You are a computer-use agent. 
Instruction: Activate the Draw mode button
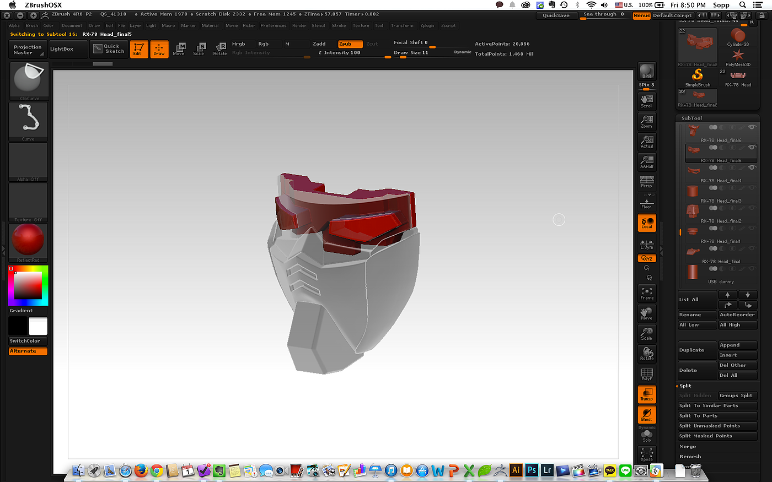[x=159, y=49]
